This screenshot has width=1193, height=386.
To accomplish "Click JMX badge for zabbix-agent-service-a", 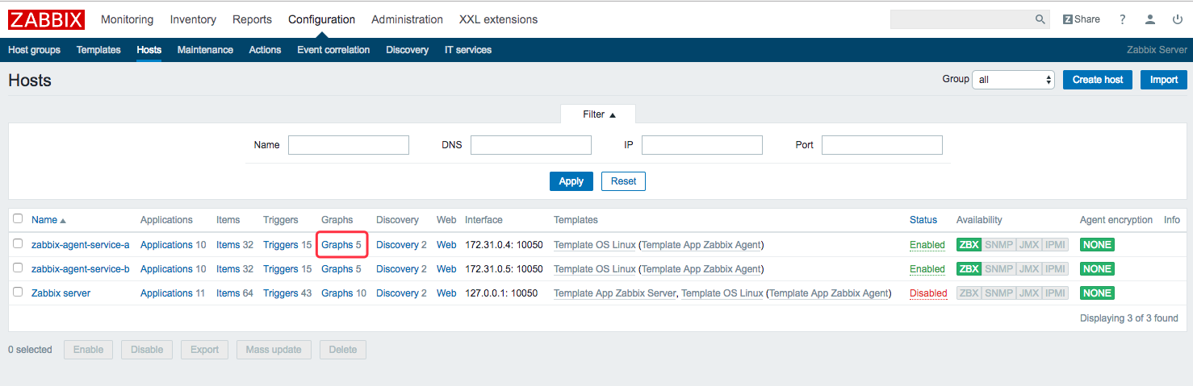I will (x=1028, y=245).
